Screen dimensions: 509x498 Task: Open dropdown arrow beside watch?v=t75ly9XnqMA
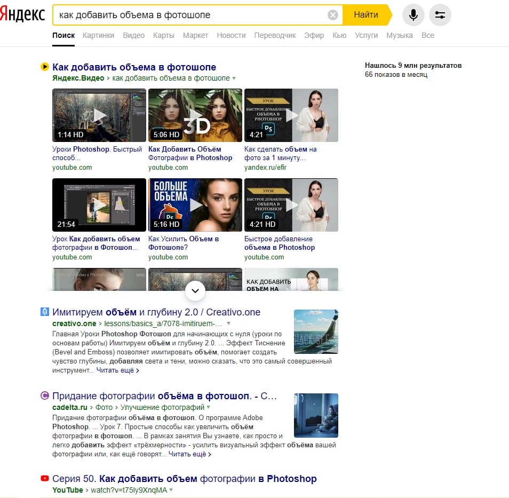171,490
